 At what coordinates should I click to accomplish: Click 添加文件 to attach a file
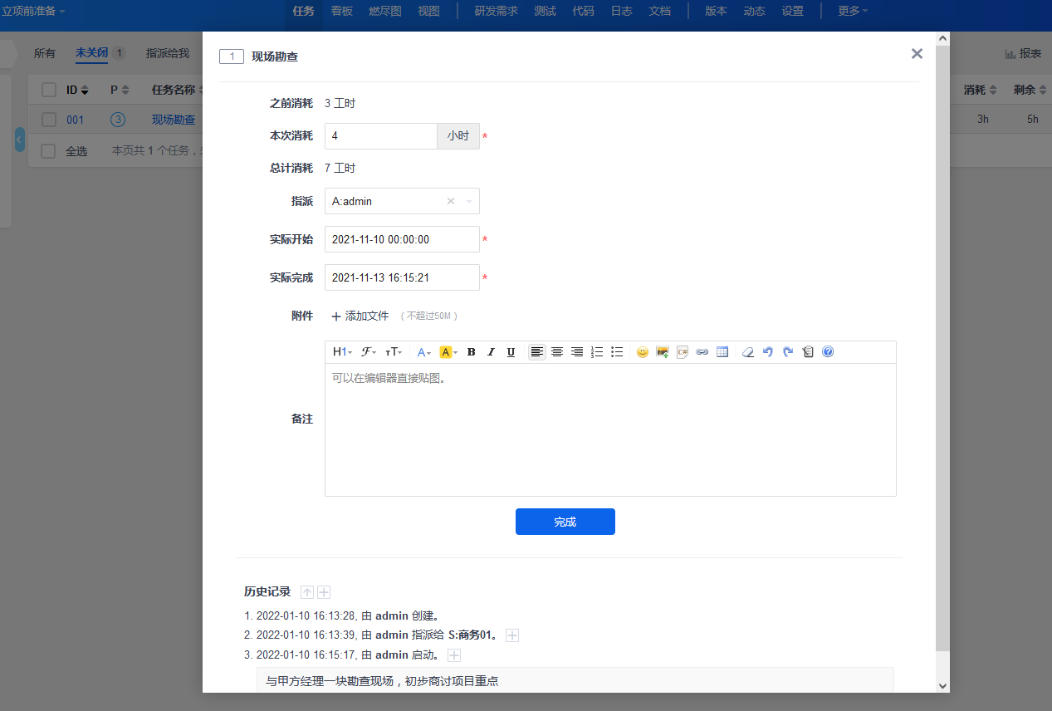coord(360,316)
